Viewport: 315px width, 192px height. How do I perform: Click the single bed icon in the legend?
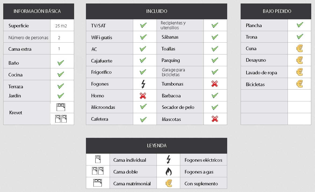(98, 160)
